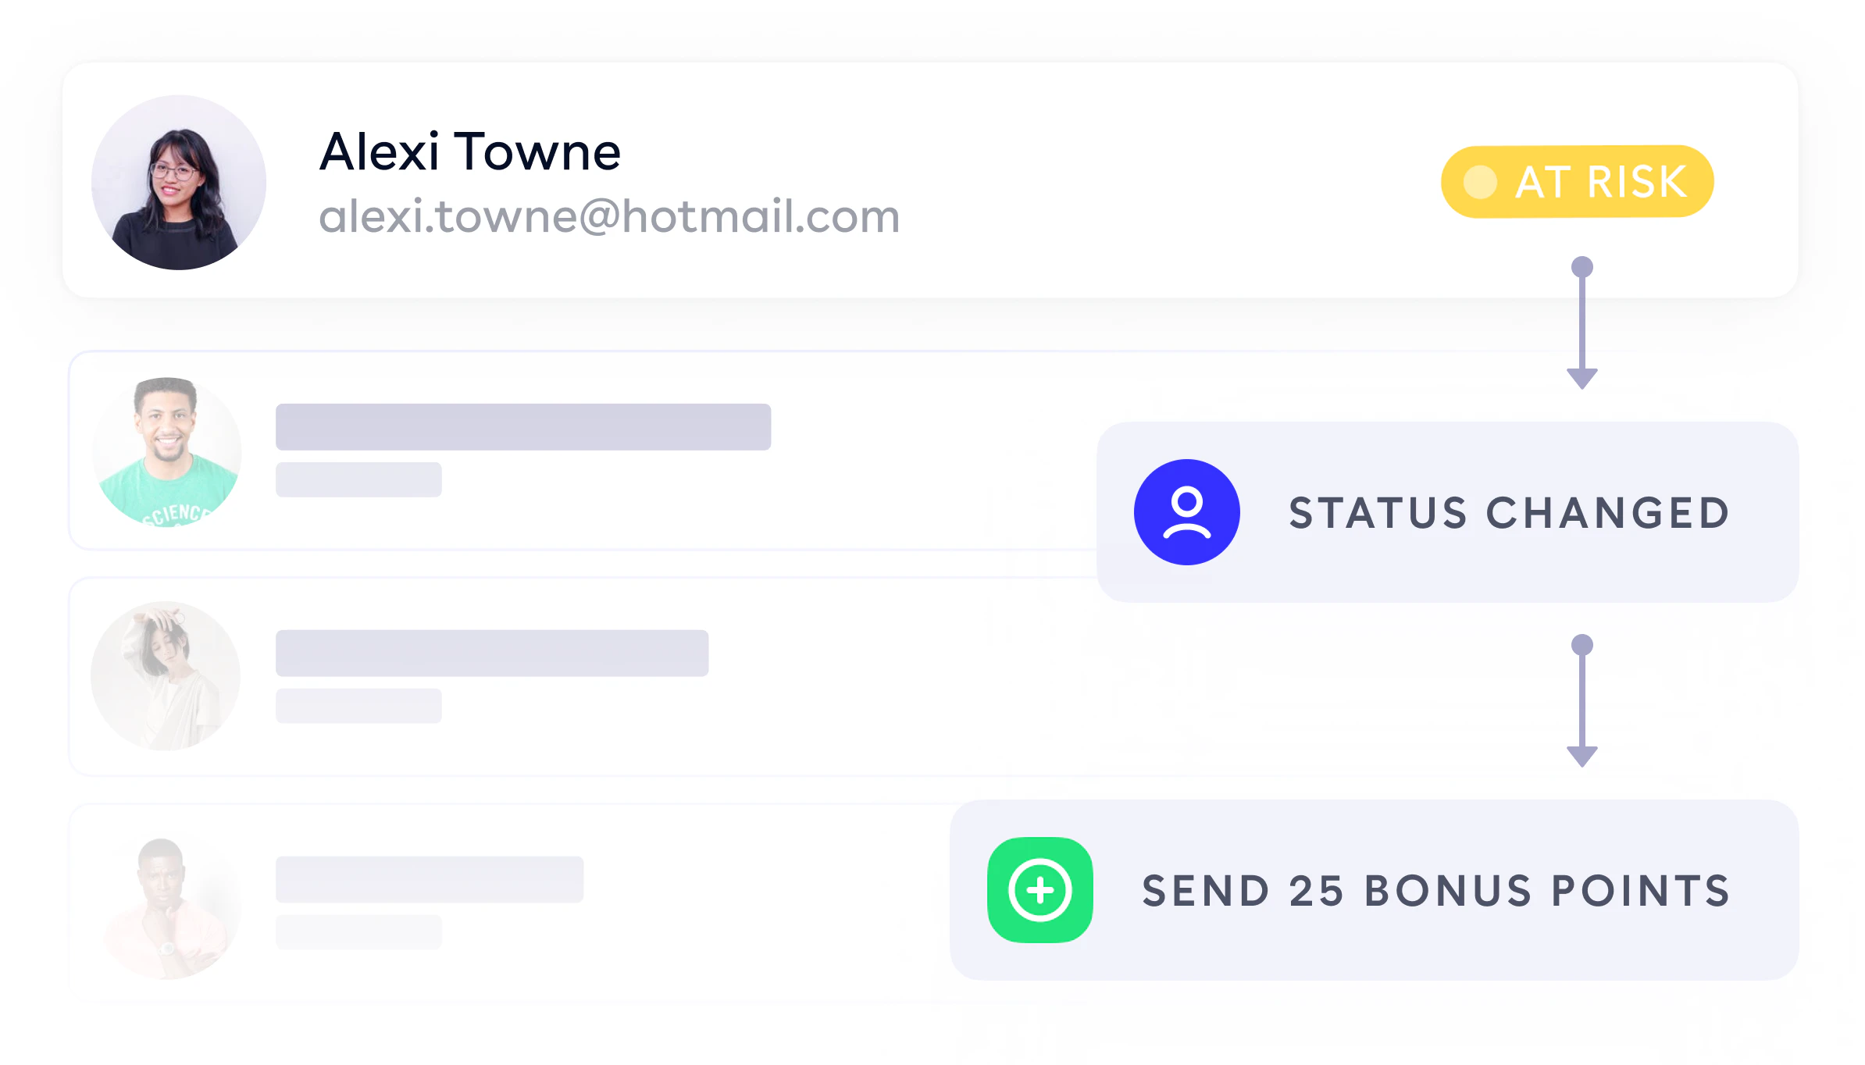Click arrow connector below AT RISK badge
The width and height of the screenshot is (1865, 1065).
[1582, 322]
